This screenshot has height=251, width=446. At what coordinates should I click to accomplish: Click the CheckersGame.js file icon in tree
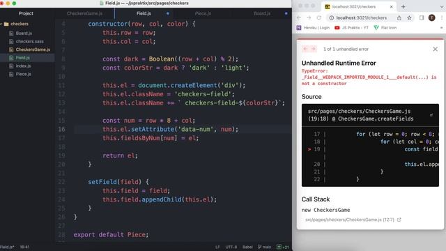(x=11, y=50)
